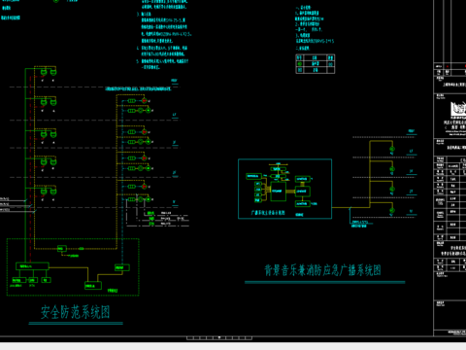
Task: Select the bottom pair of green detector symbols
Action: pyautogui.click(x=49, y=192)
